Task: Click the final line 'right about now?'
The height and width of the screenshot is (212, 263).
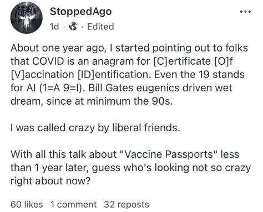Action: tap(50, 181)
